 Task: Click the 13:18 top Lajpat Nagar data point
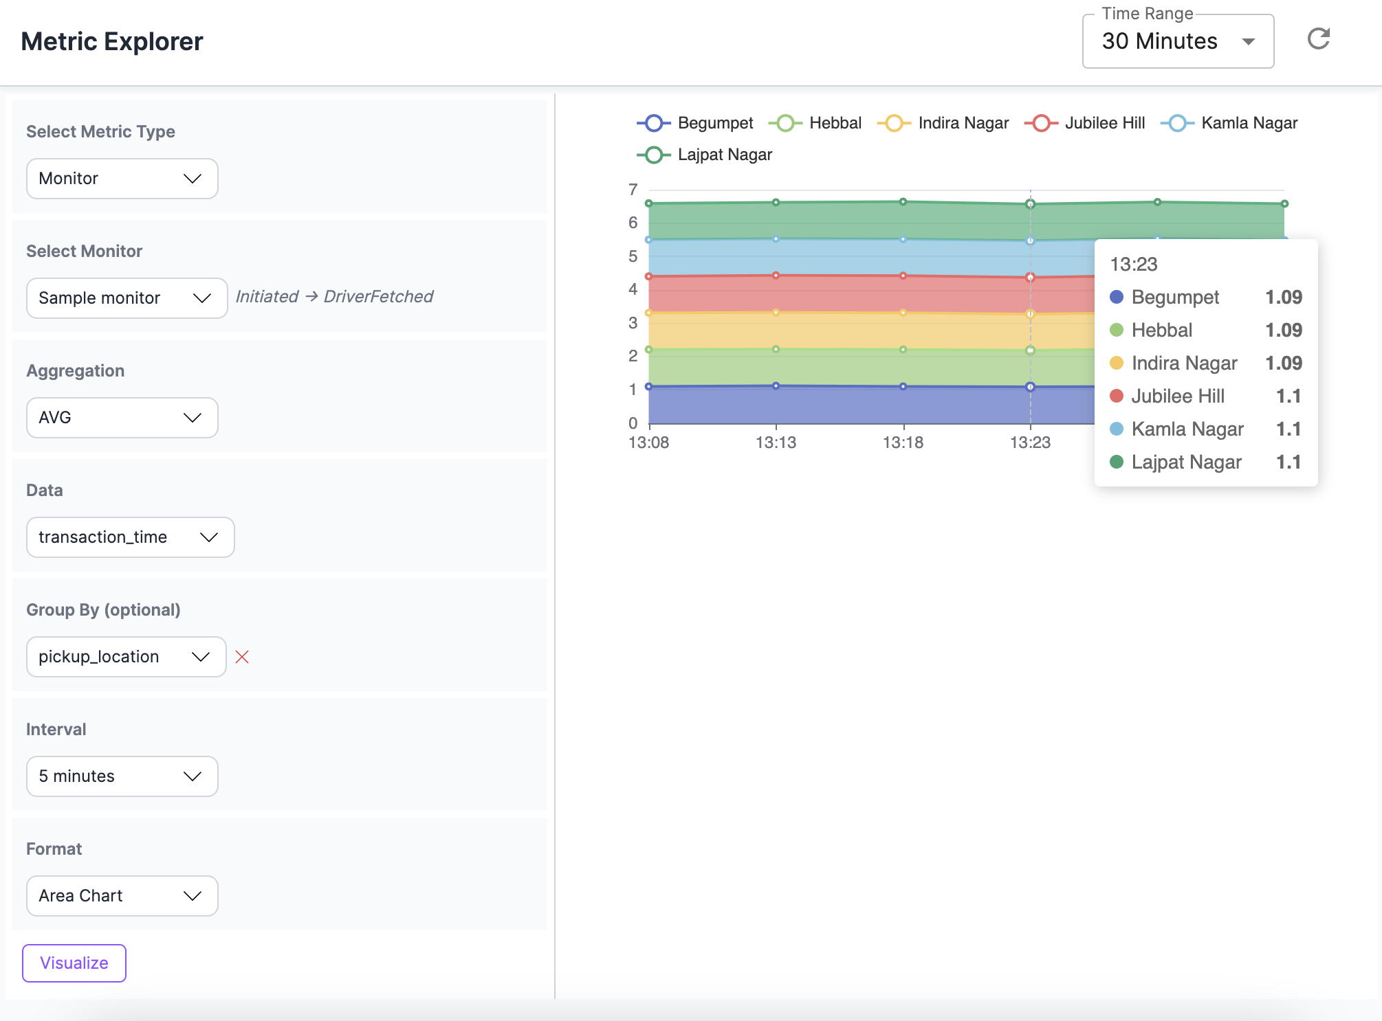(x=903, y=202)
